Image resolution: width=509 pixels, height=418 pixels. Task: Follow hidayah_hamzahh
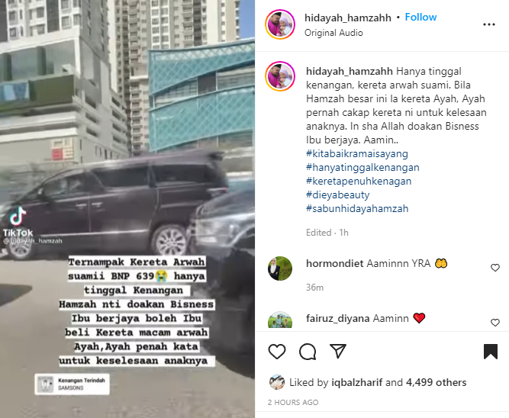click(420, 17)
